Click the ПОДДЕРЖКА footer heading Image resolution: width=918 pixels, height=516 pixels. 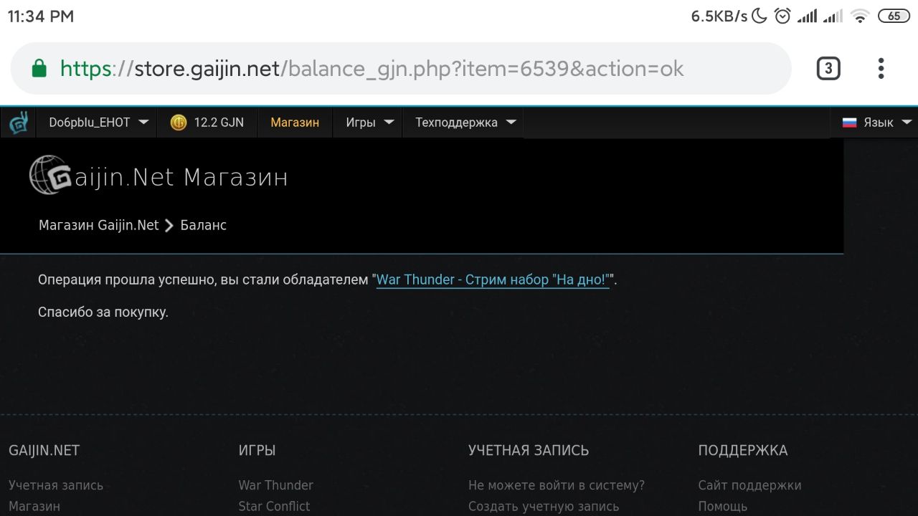click(x=743, y=451)
